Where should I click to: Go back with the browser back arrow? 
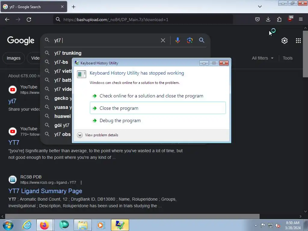click(7, 20)
